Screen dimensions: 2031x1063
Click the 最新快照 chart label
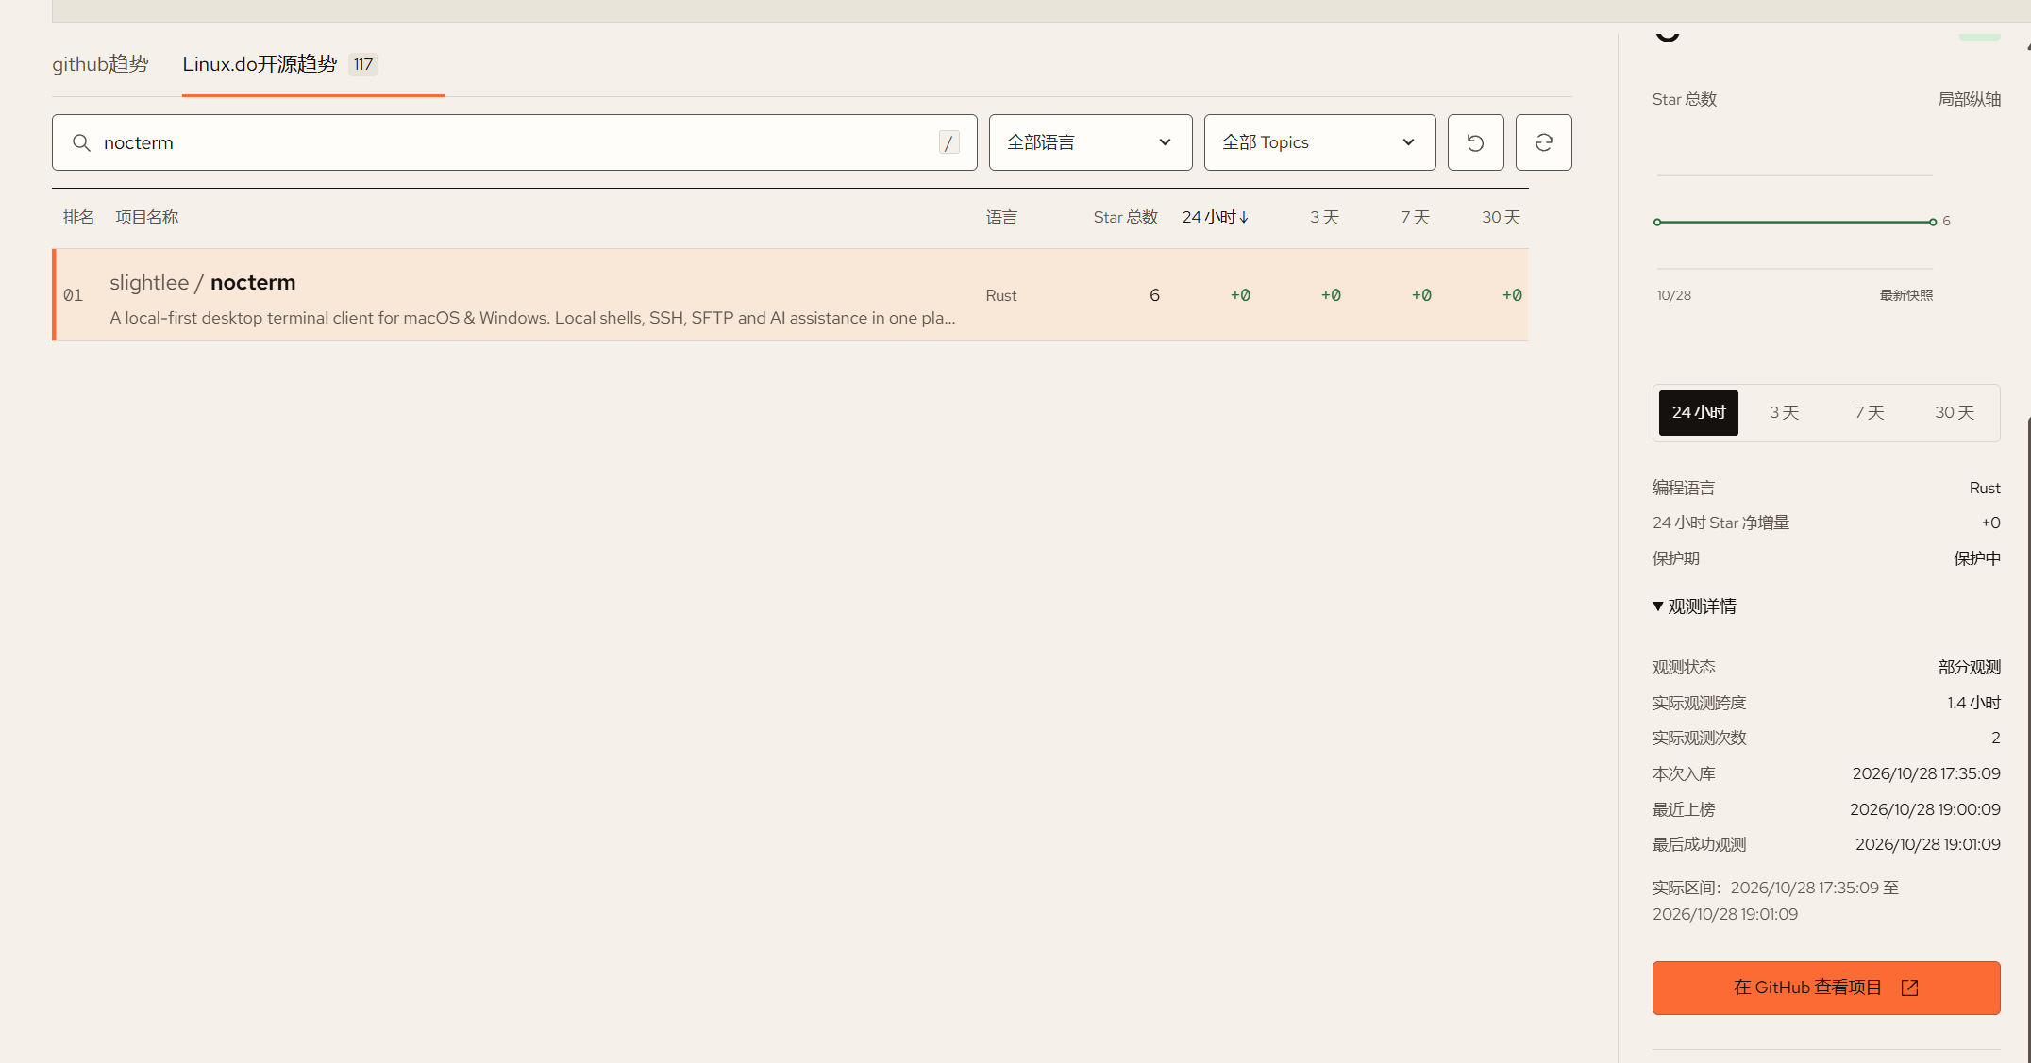(x=1905, y=295)
